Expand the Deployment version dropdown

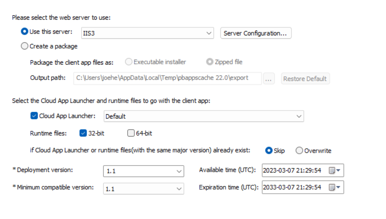pyautogui.click(x=179, y=171)
